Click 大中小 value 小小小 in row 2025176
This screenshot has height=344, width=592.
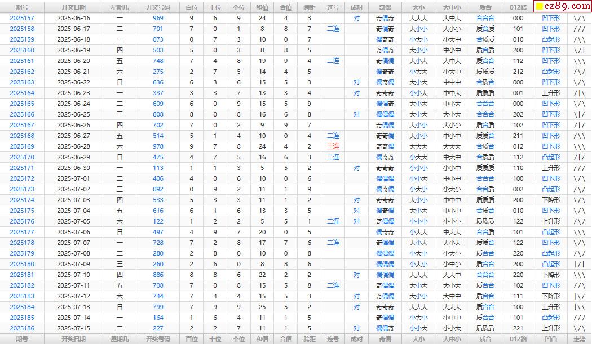coord(452,221)
